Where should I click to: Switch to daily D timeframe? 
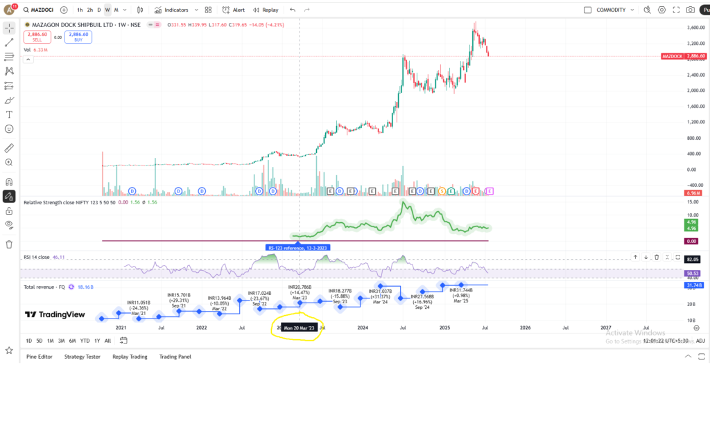click(99, 10)
